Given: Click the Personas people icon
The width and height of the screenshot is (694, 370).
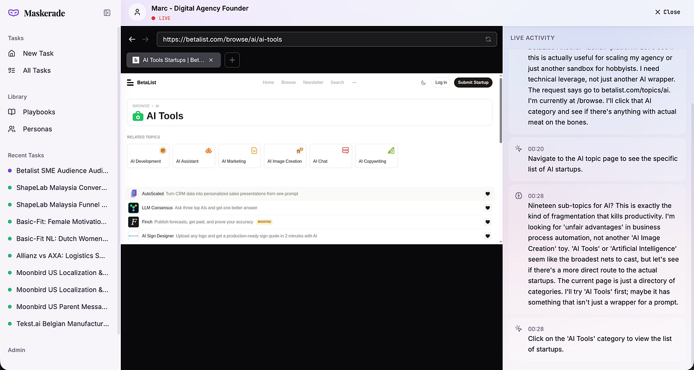Looking at the screenshot, I should [x=12, y=129].
